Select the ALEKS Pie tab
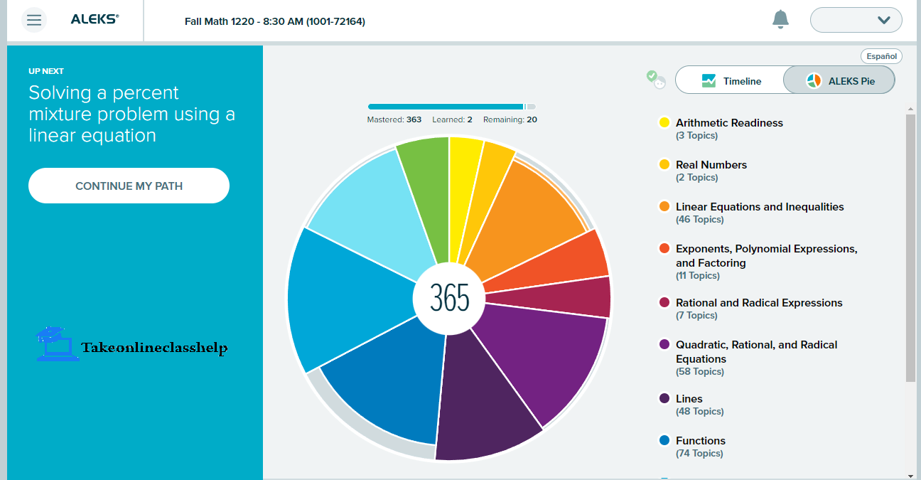 (839, 80)
